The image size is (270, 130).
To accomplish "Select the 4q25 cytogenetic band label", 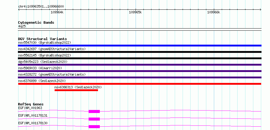I will 22,26.
